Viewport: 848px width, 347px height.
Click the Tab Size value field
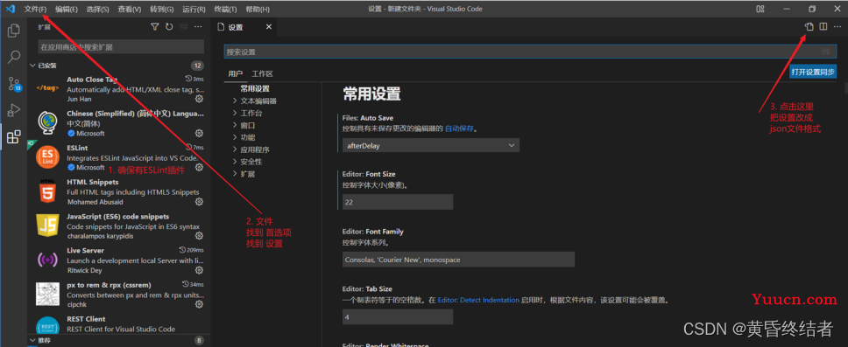(x=398, y=317)
